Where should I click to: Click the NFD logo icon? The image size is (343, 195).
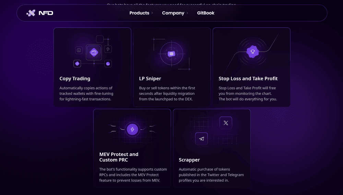tap(31, 13)
